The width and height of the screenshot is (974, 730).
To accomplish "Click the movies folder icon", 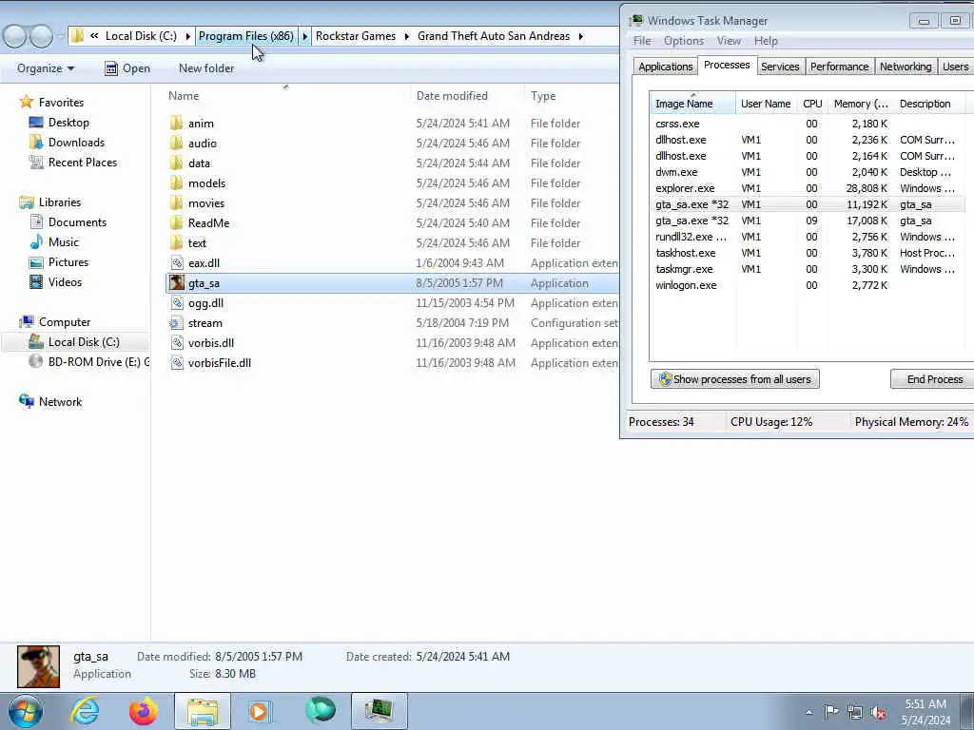I will pyautogui.click(x=177, y=203).
